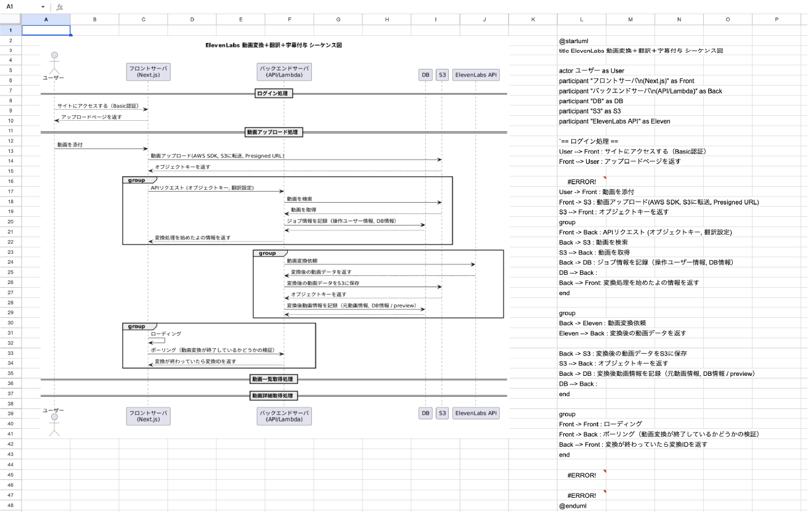Select the column A header

tap(46, 20)
